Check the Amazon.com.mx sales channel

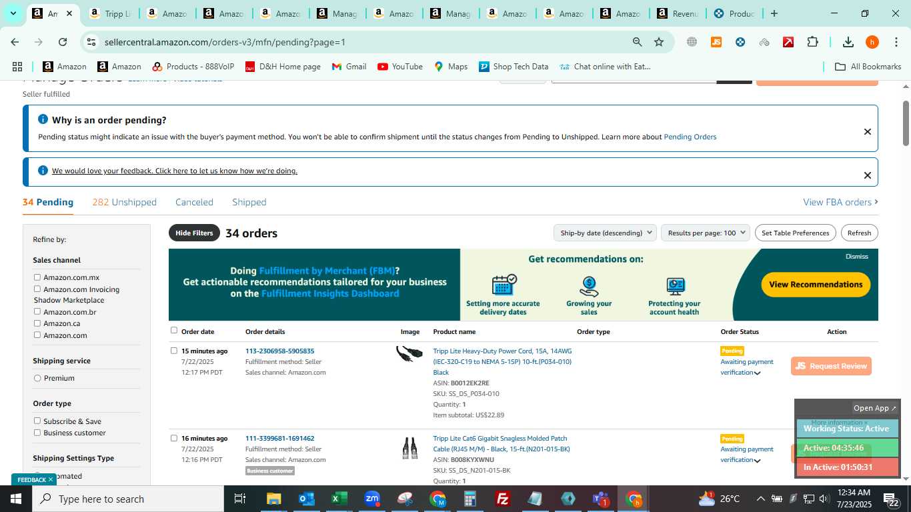[x=37, y=277]
